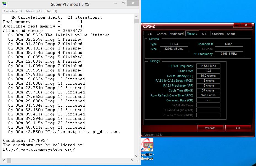Minimize the CPU-Z window
Image resolution: width=256 pixels, height=166 pixels.
click(237, 25)
